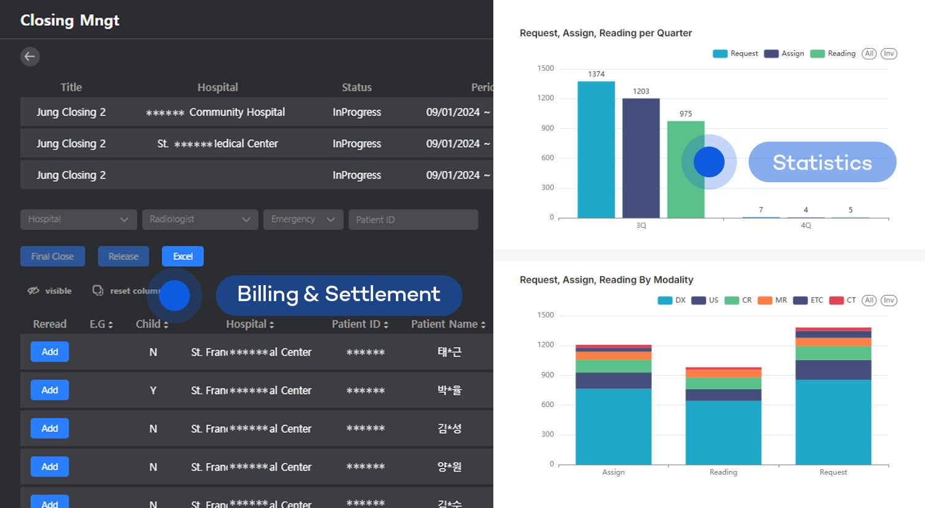Select the Community Hospital closing row
The image size is (925, 508).
coord(257,112)
